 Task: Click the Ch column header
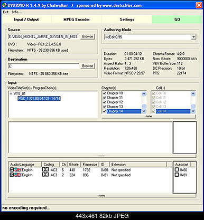click(63, 165)
